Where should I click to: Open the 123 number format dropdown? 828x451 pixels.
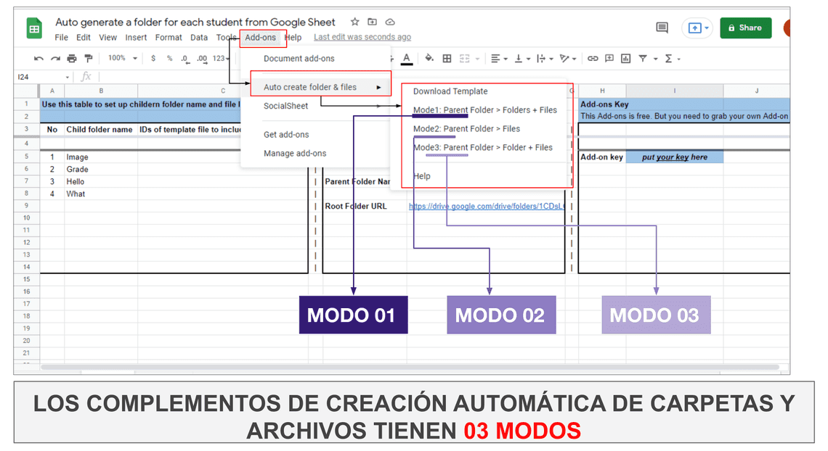[221, 59]
